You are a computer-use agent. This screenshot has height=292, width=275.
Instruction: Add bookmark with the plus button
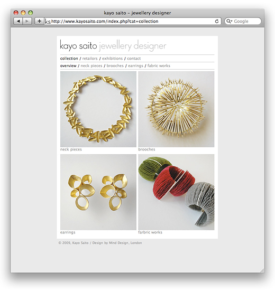click(39, 21)
